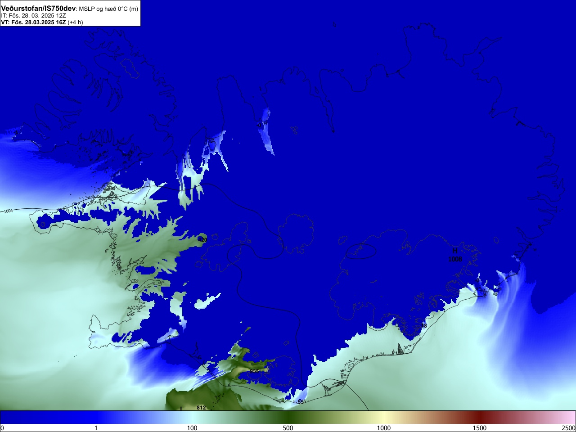Click the subtitle 'MSLP og hæð 0°C (m)'
The width and height of the screenshot is (576, 432).
tap(108, 9)
